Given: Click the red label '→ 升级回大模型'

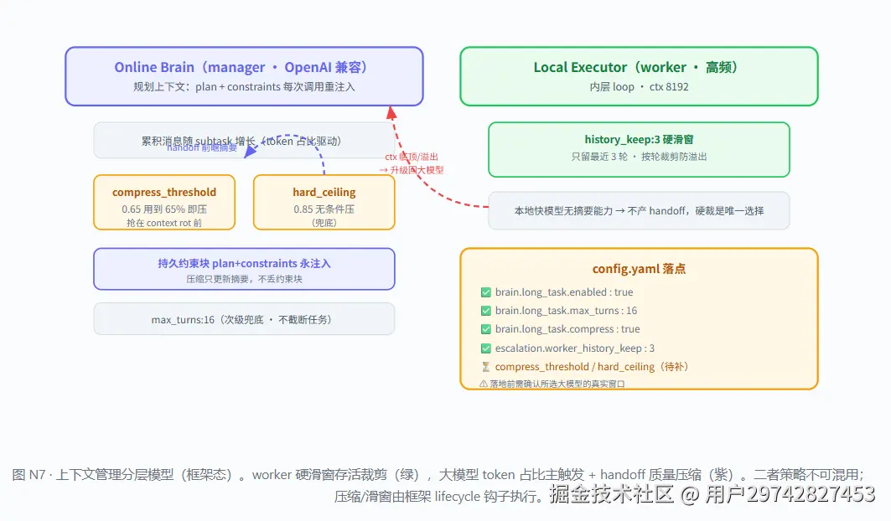Looking at the screenshot, I should click(412, 170).
